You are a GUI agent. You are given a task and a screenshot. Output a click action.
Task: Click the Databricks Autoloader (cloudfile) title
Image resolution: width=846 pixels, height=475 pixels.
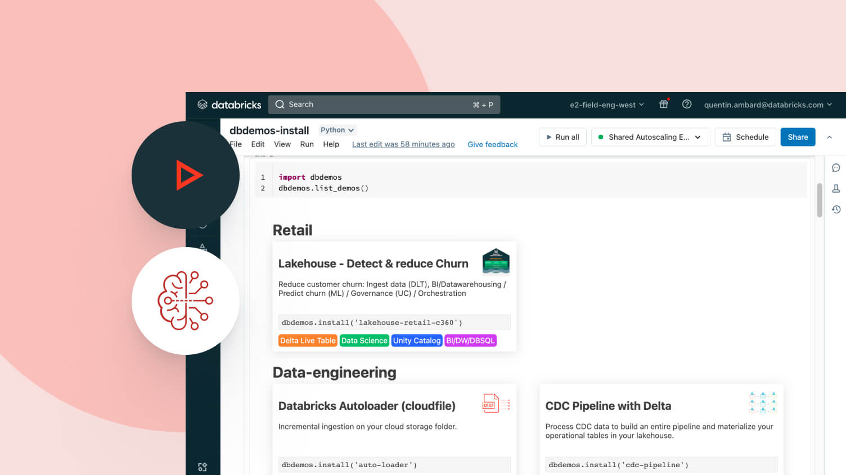(x=367, y=406)
